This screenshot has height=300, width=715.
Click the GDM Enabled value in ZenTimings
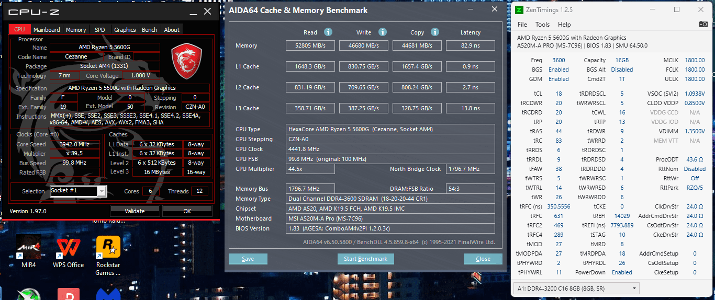[x=558, y=79]
